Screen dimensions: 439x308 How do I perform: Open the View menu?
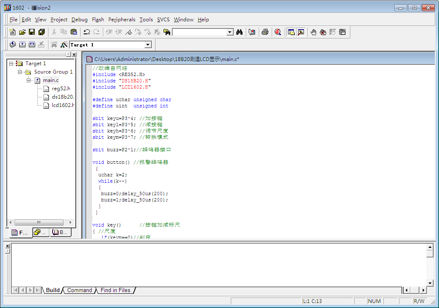(x=41, y=20)
